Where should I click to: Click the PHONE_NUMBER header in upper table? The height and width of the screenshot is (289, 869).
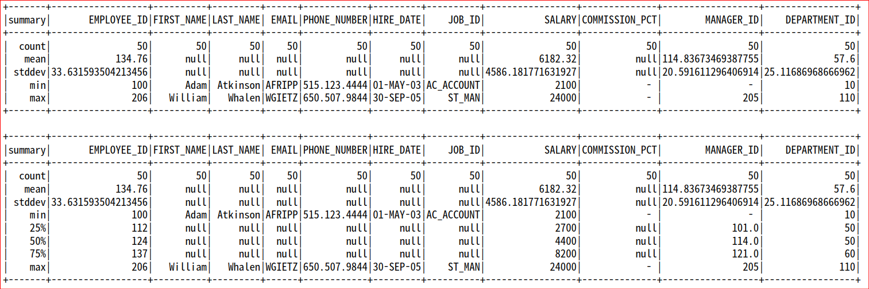(x=335, y=19)
